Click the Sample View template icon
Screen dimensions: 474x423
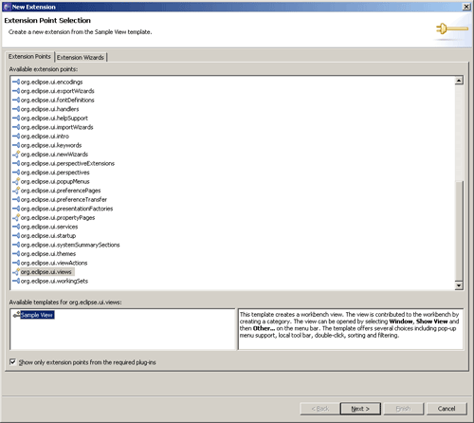click(16, 315)
